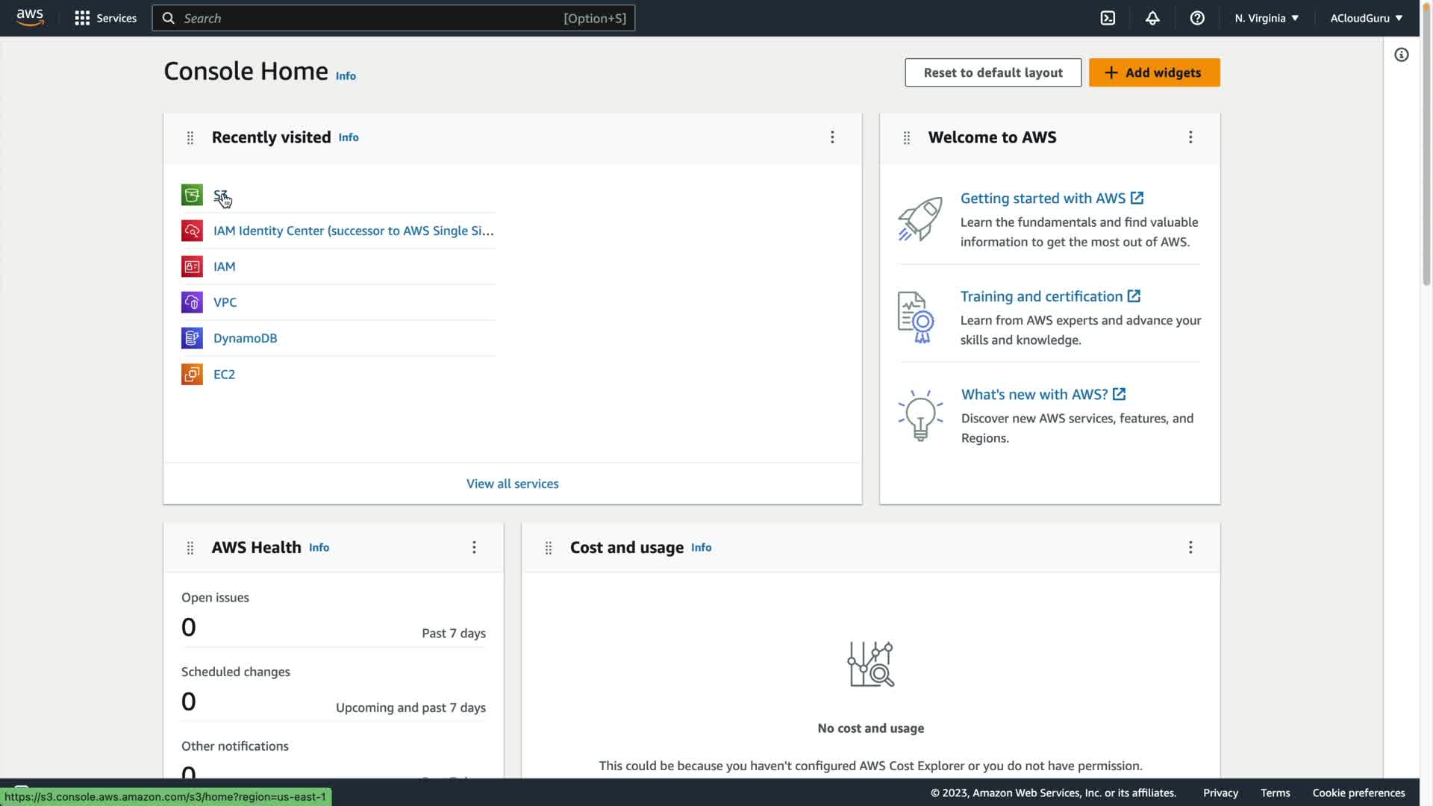The height and width of the screenshot is (806, 1433).
Task: Open the CloudShell terminal icon
Action: [1108, 18]
